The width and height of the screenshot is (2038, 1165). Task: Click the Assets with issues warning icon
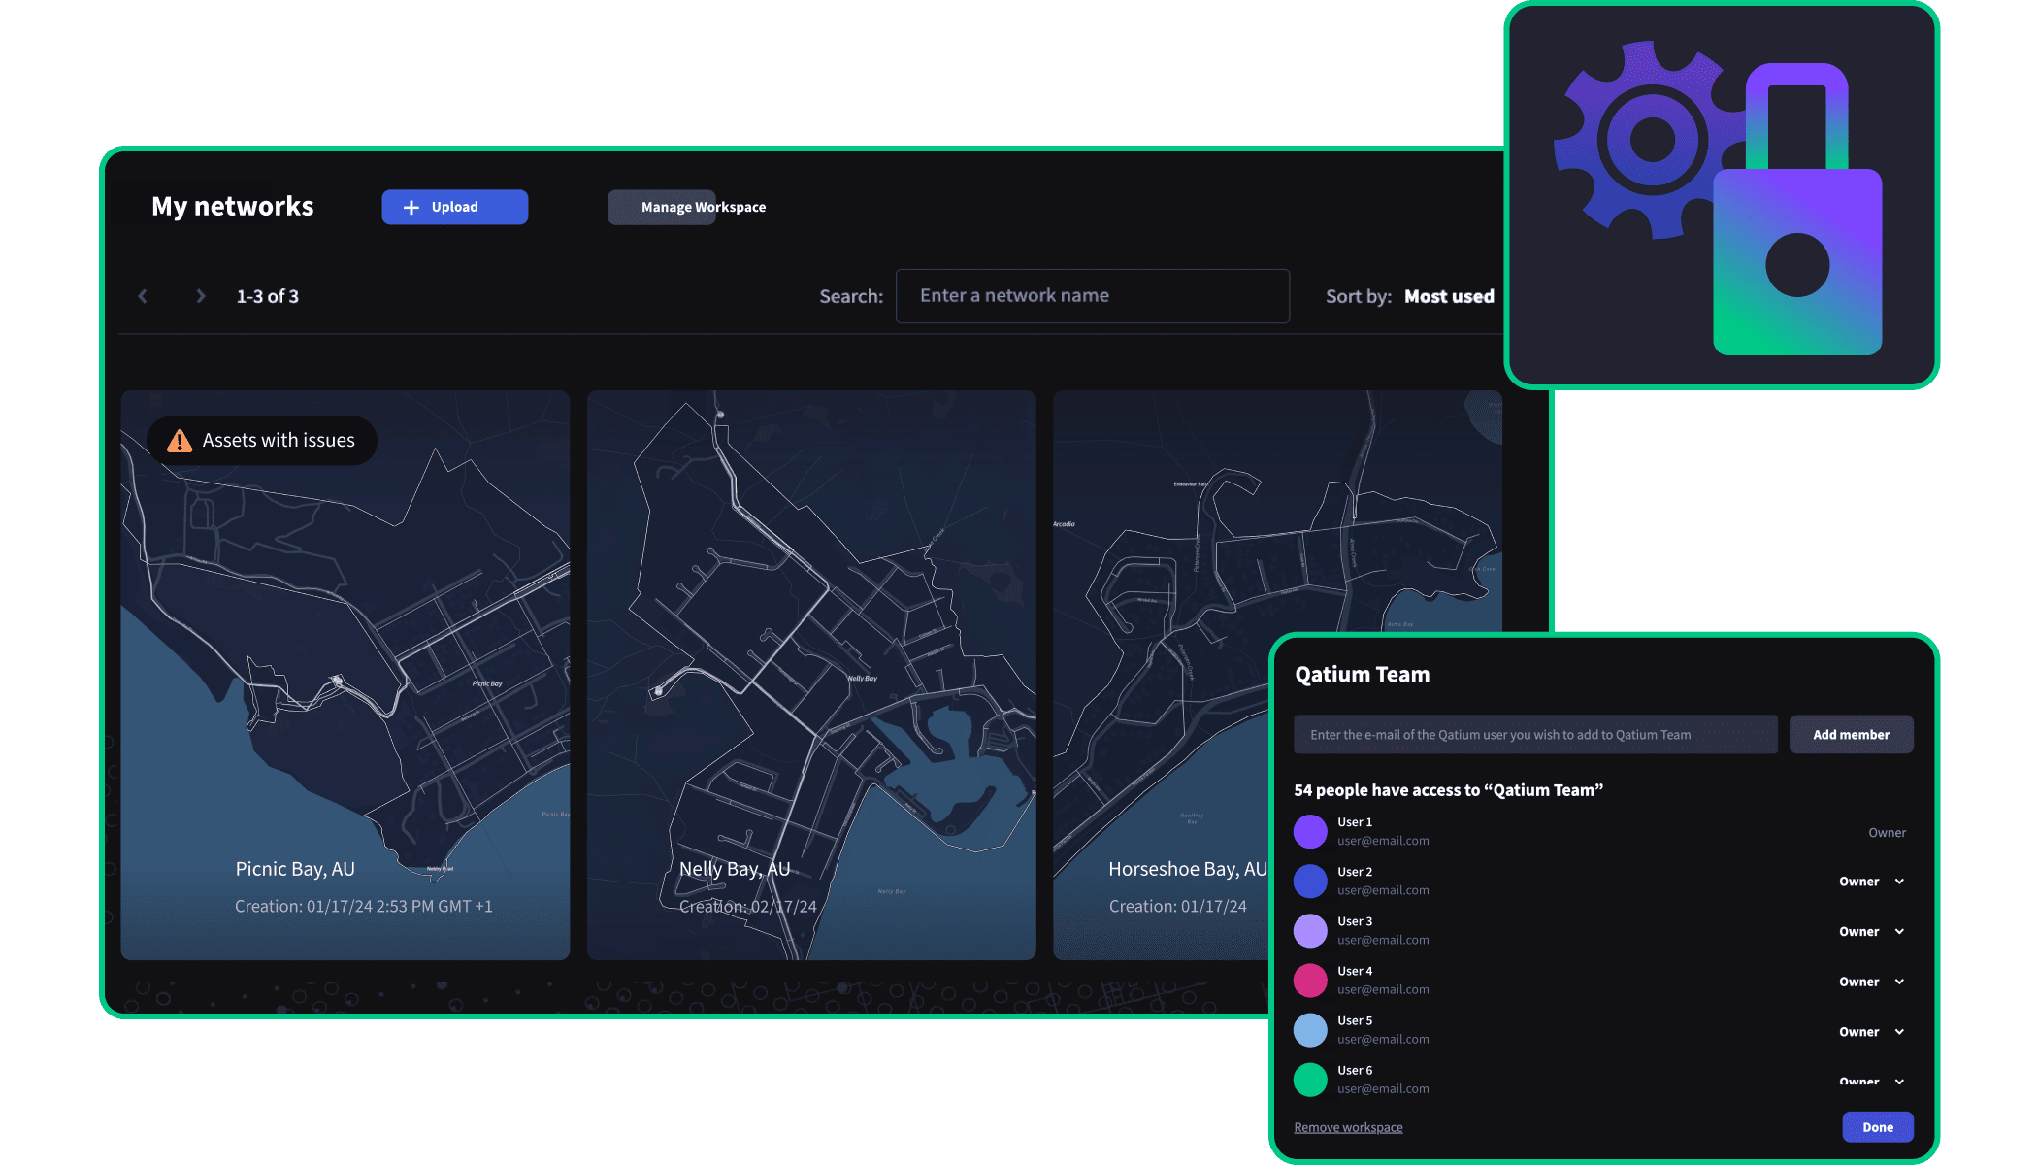pos(180,442)
